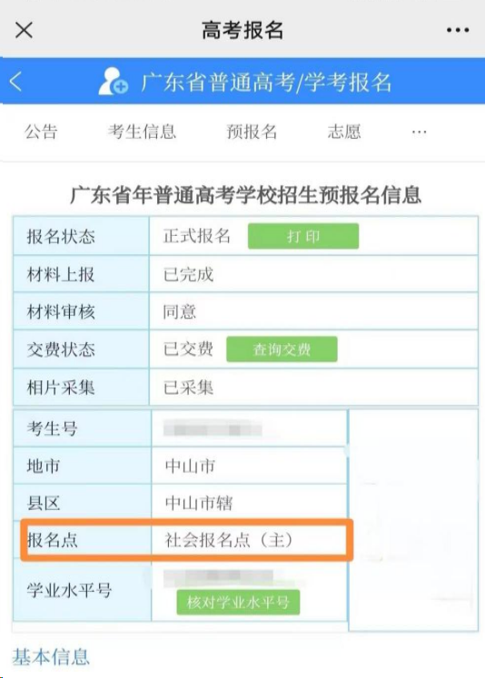Expand more tabs via ellipsis after 志愿

420,132
